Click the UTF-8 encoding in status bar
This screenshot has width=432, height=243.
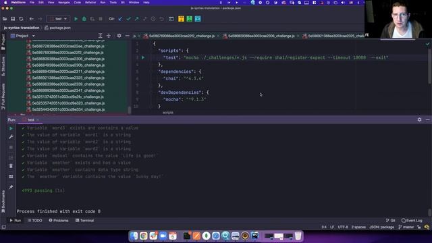point(343,227)
